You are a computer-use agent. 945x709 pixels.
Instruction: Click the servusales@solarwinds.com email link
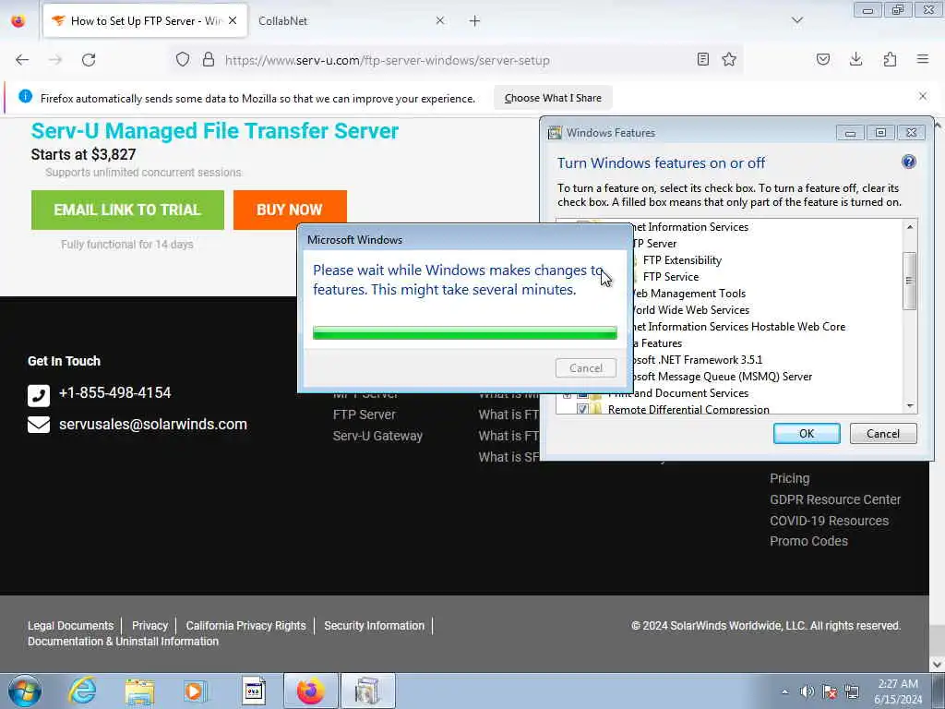click(x=153, y=425)
